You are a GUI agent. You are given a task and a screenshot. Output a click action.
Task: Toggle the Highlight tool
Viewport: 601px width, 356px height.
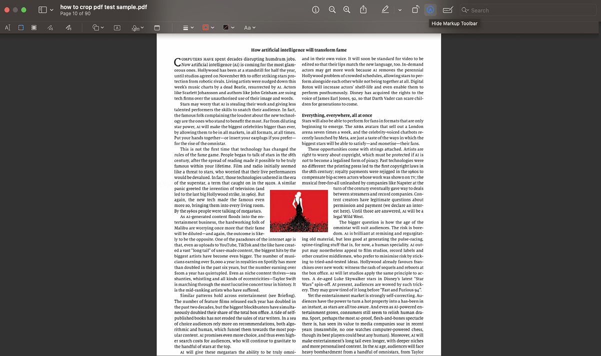click(385, 9)
